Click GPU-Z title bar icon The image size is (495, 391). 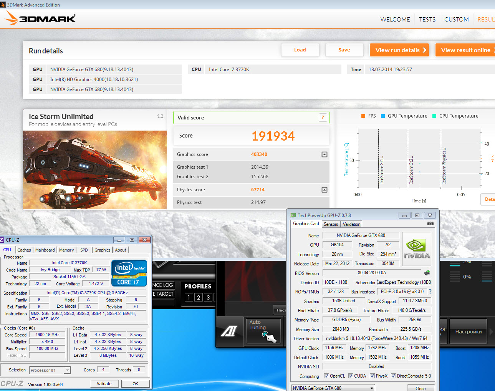pos(293,215)
